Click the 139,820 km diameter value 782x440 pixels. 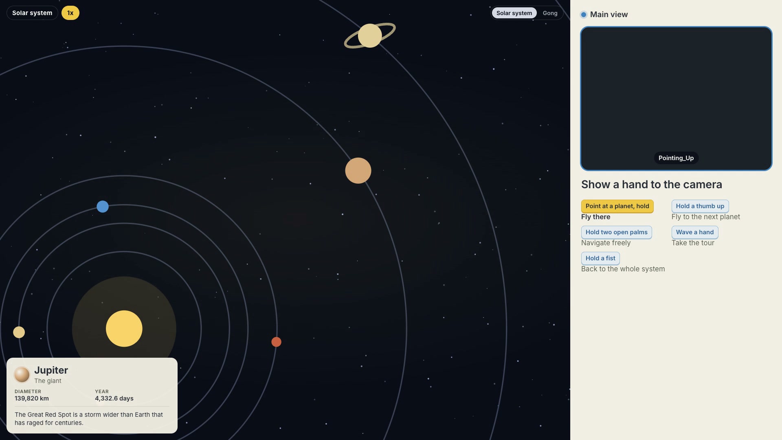point(32,398)
